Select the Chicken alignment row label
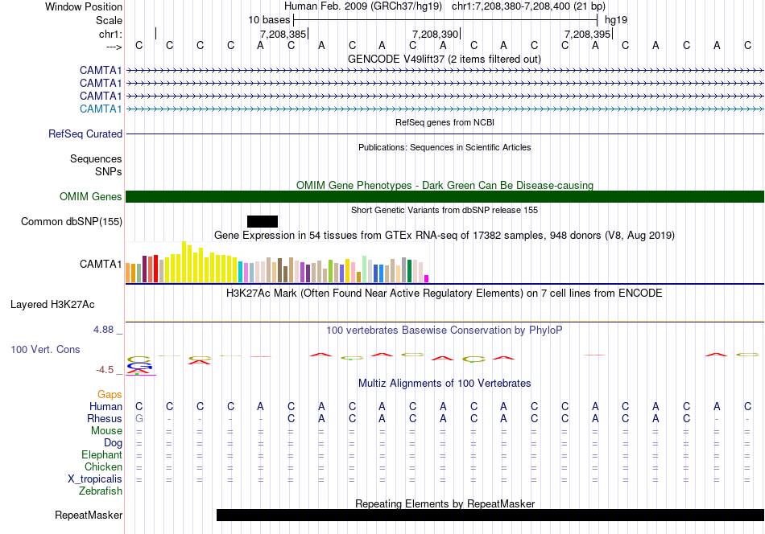765x534 pixels. coord(103,466)
